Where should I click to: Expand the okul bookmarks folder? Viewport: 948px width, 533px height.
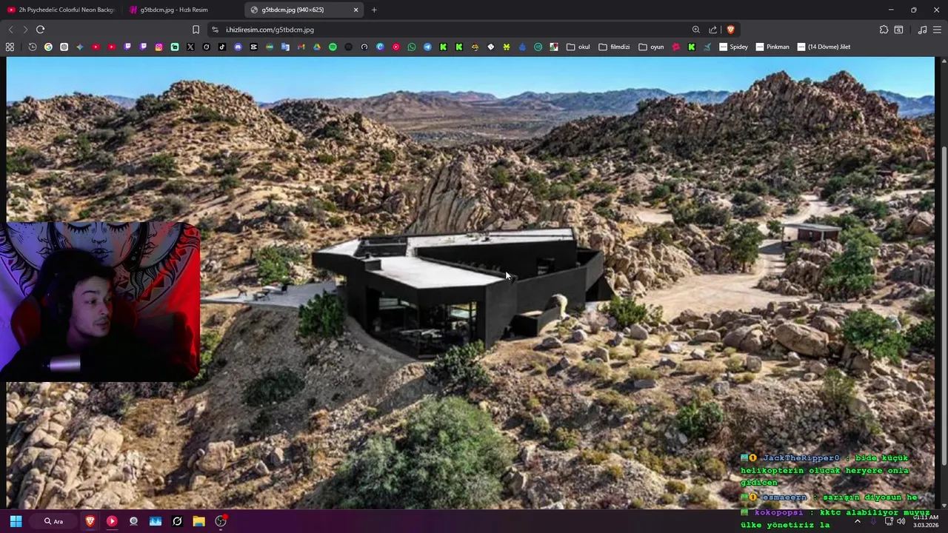[578, 47]
